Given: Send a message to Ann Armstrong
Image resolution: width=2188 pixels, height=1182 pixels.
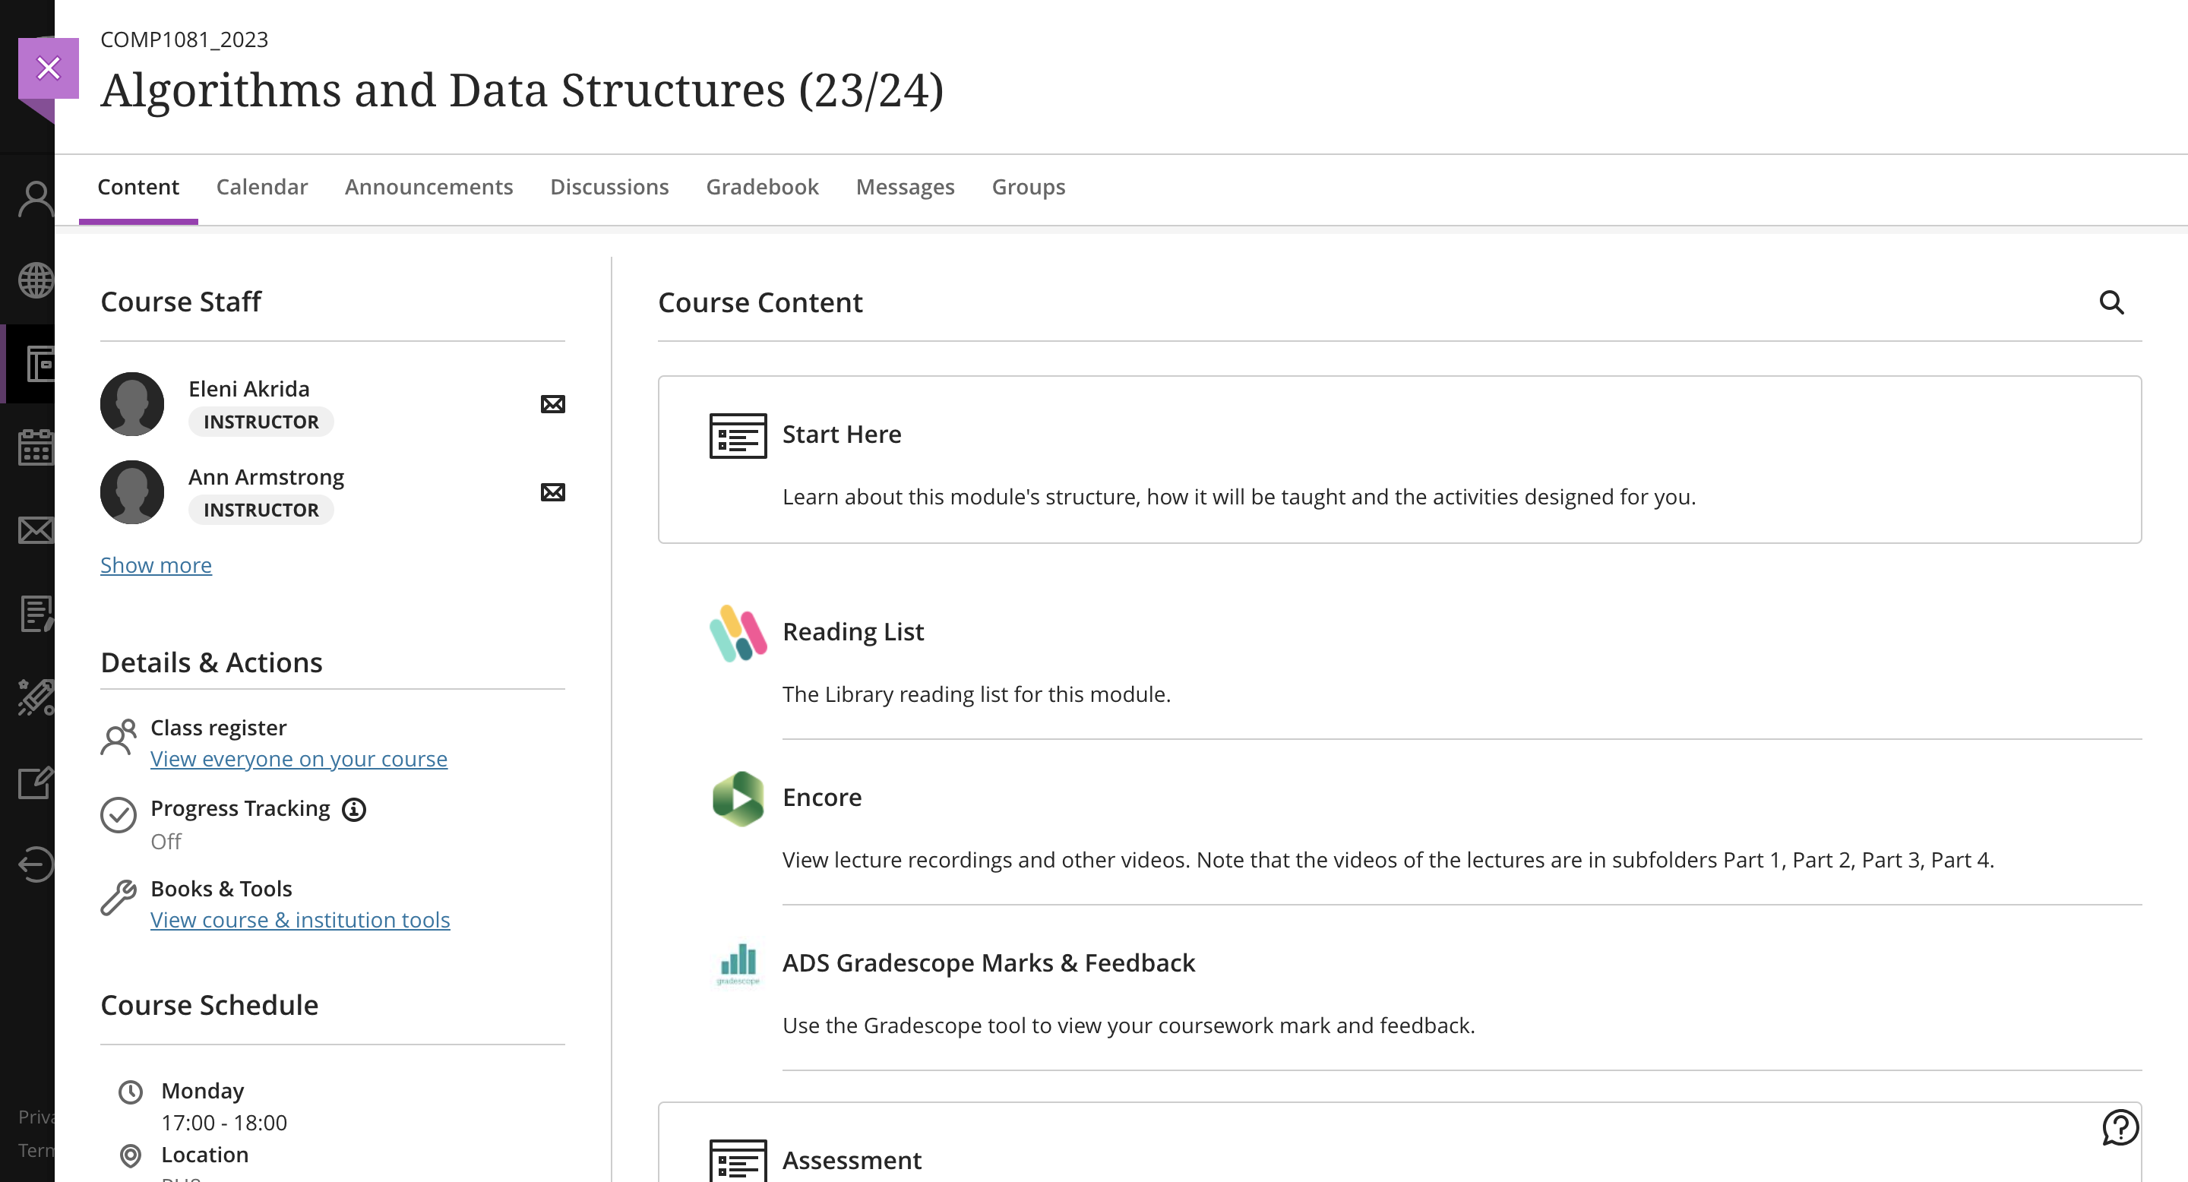Looking at the screenshot, I should [x=553, y=492].
